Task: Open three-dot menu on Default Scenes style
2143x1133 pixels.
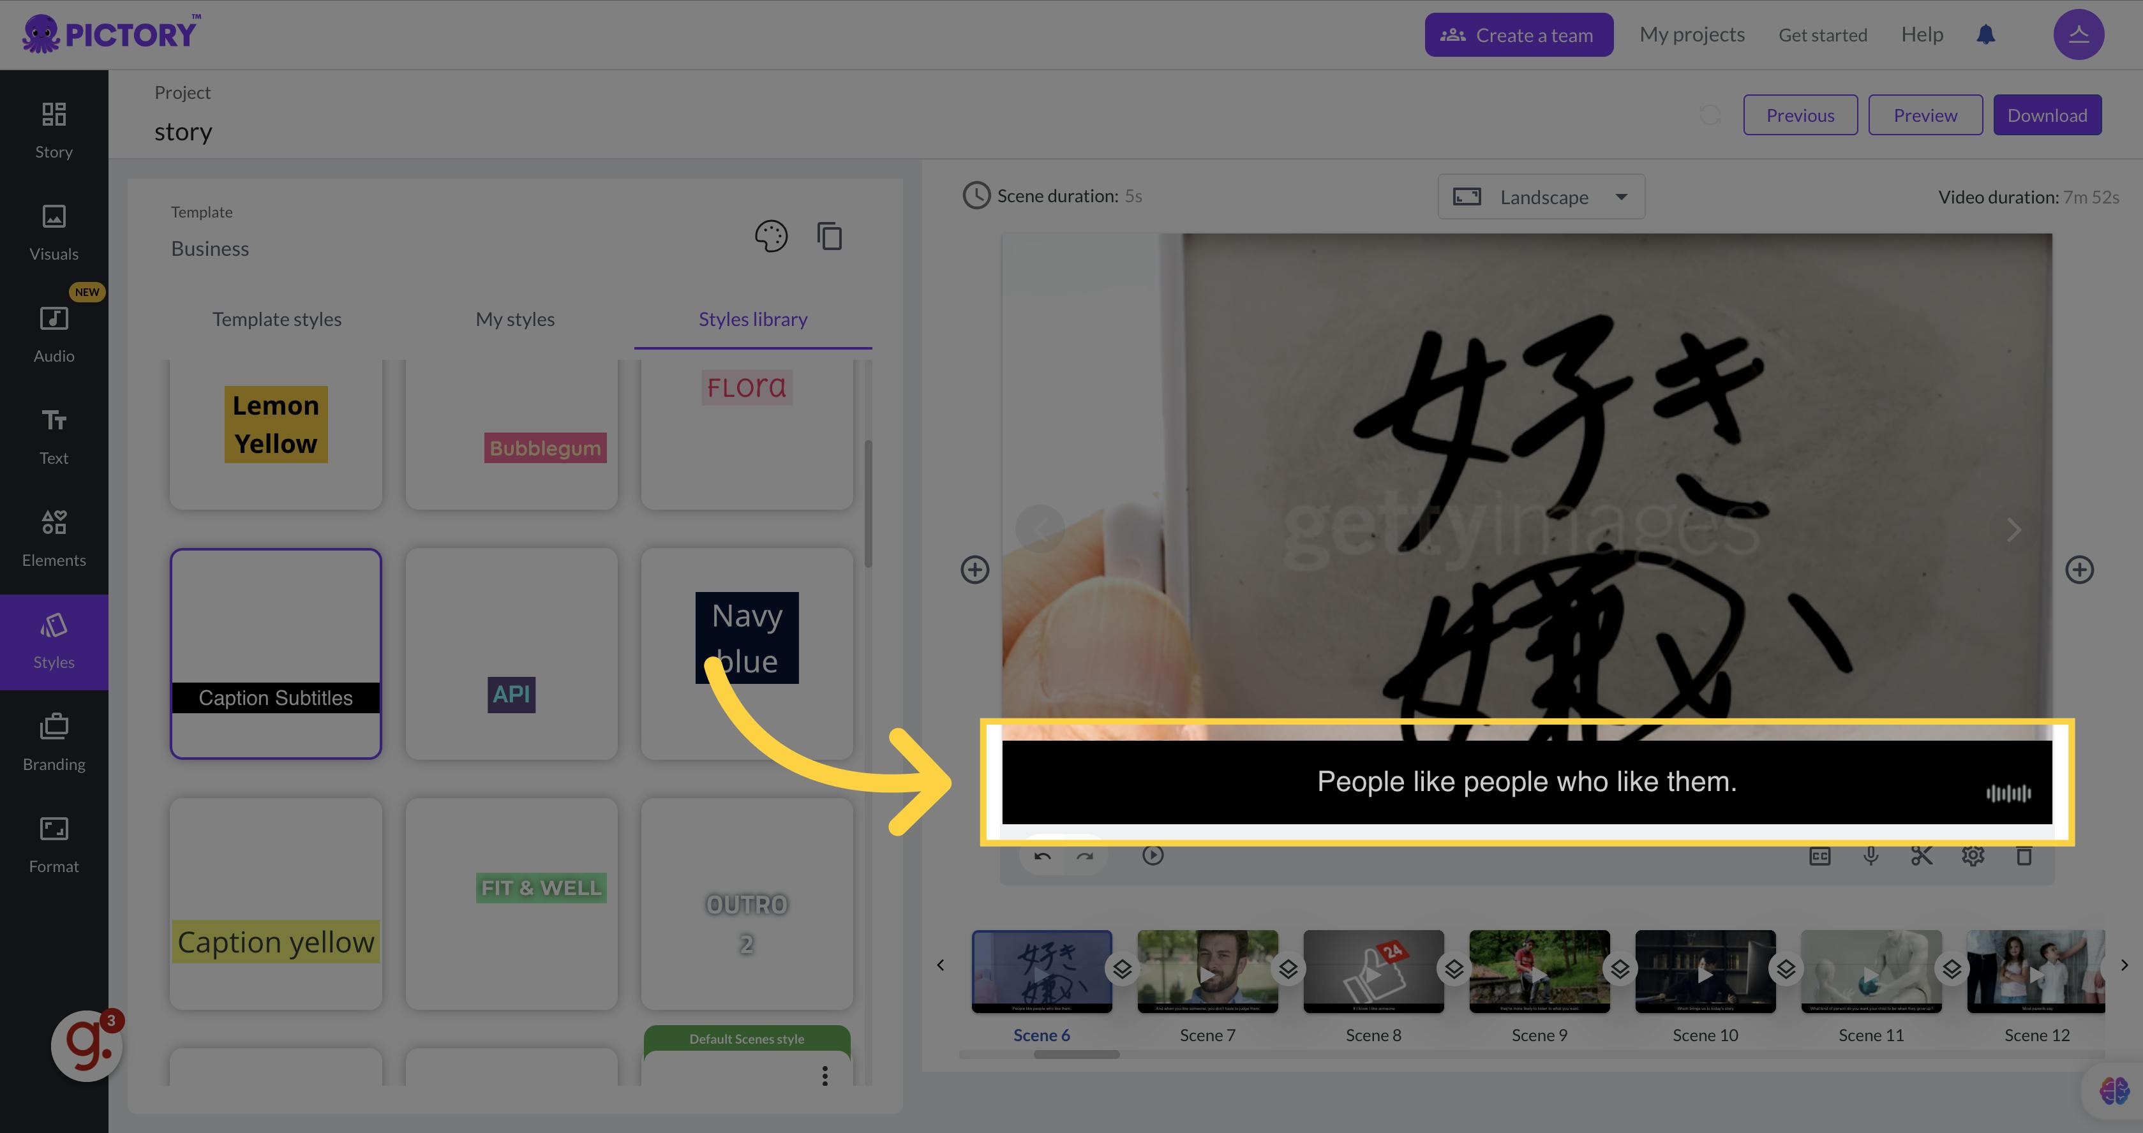Action: (825, 1076)
